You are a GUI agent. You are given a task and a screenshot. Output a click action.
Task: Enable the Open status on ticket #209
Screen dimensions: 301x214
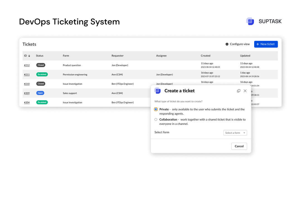[x=40, y=93]
